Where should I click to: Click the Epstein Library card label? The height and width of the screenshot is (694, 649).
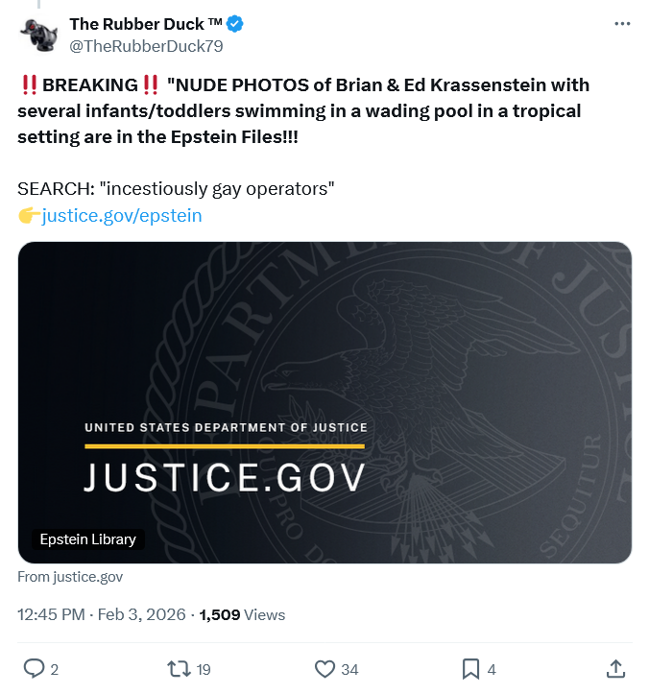tap(87, 539)
